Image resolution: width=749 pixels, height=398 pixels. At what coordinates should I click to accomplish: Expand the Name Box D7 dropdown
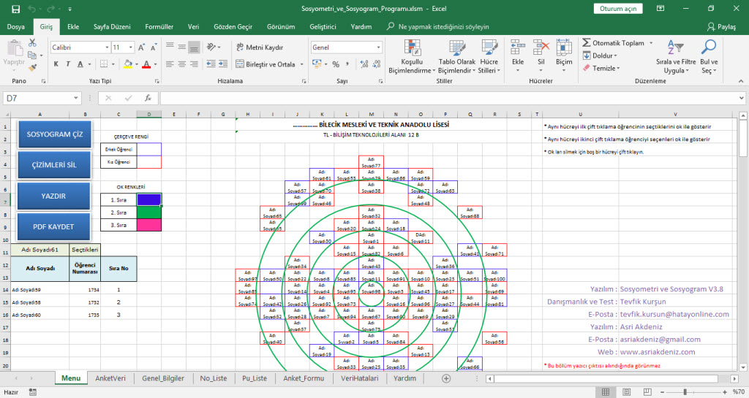[x=75, y=98]
